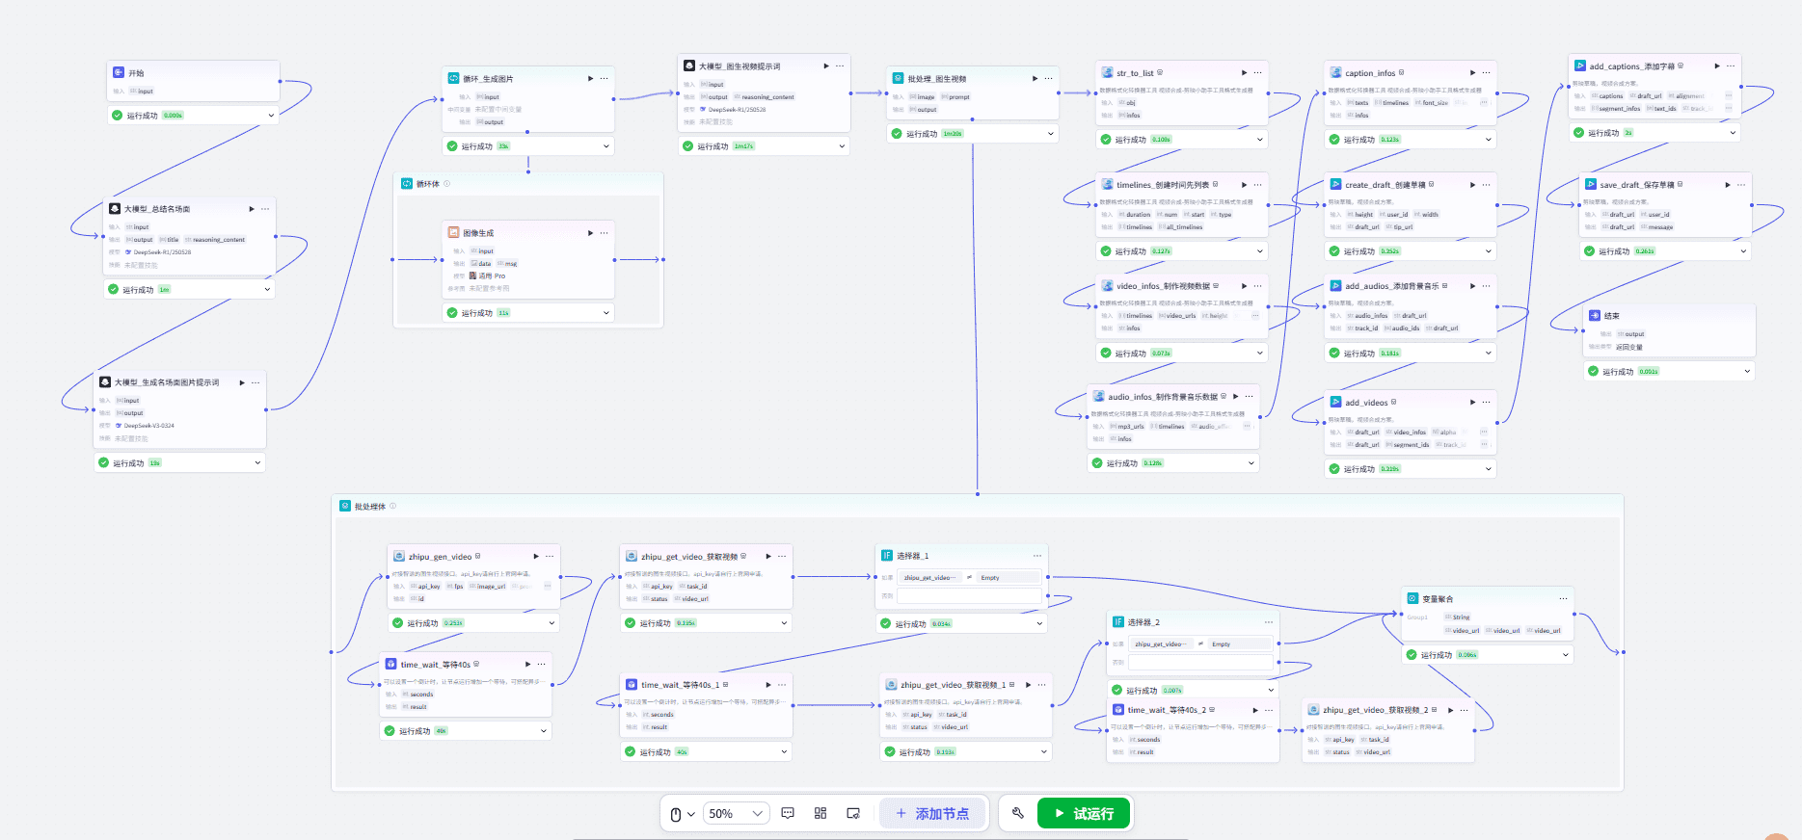
Task: Run the 大模型_图生视频提示词 node
Action: click(x=826, y=66)
